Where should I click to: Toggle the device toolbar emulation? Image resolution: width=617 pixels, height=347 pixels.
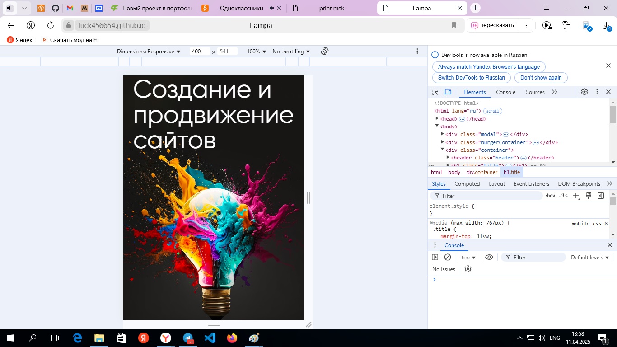coord(448,92)
